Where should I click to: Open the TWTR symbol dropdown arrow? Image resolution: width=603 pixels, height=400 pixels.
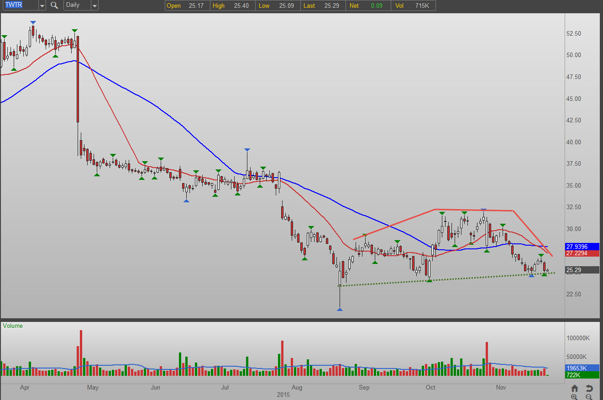(42, 5)
